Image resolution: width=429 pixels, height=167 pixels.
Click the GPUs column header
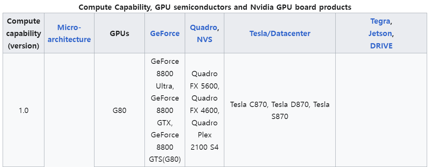coord(120,33)
